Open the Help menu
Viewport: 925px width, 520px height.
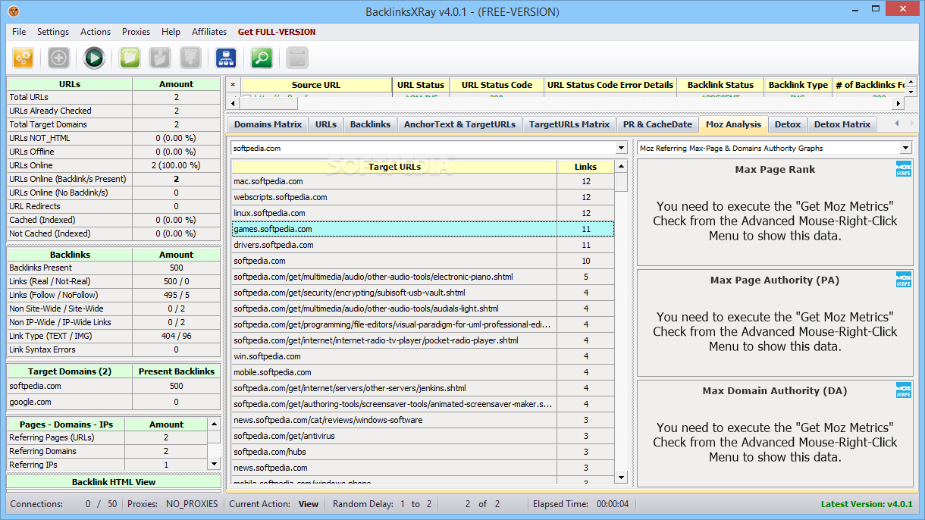tap(171, 32)
